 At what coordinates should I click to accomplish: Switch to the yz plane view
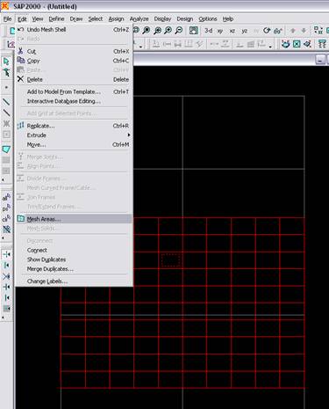pyautogui.click(x=245, y=31)
